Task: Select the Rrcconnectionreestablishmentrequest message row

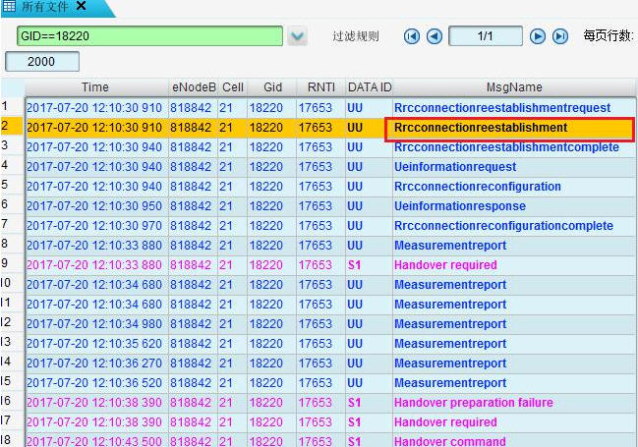Action: point(501,107)
